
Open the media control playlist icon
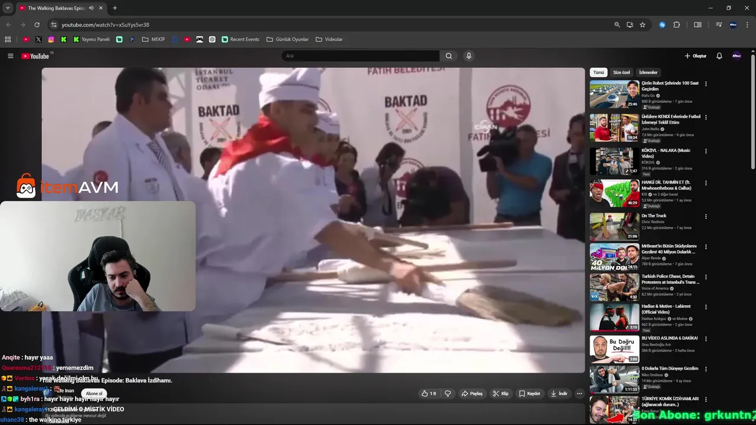pos(719,25)
